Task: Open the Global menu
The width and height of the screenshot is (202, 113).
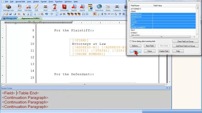Action: pyautogui.click(x=36, y=2)
